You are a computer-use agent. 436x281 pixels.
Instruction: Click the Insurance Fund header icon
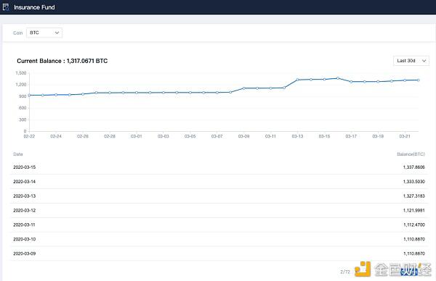pyautogui.click(x=6, y=7)
